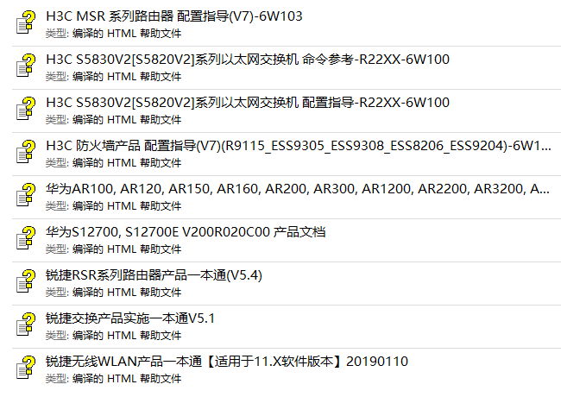Select the icon for H3C 防火墙产品 配置指导
The width and height of the screenshot is (561, 397).
click(x=26, y=152)
